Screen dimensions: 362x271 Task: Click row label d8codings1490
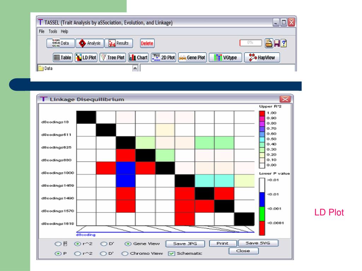(58, 198)
